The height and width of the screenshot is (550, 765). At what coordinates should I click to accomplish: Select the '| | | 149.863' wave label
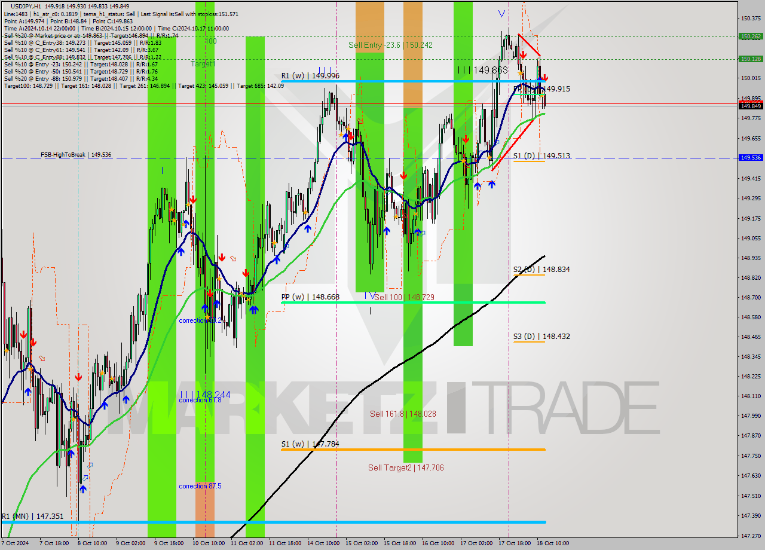[x=482, y=70]
